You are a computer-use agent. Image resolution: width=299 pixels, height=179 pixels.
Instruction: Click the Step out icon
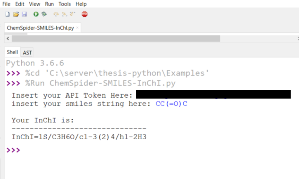tap(72, 14)
